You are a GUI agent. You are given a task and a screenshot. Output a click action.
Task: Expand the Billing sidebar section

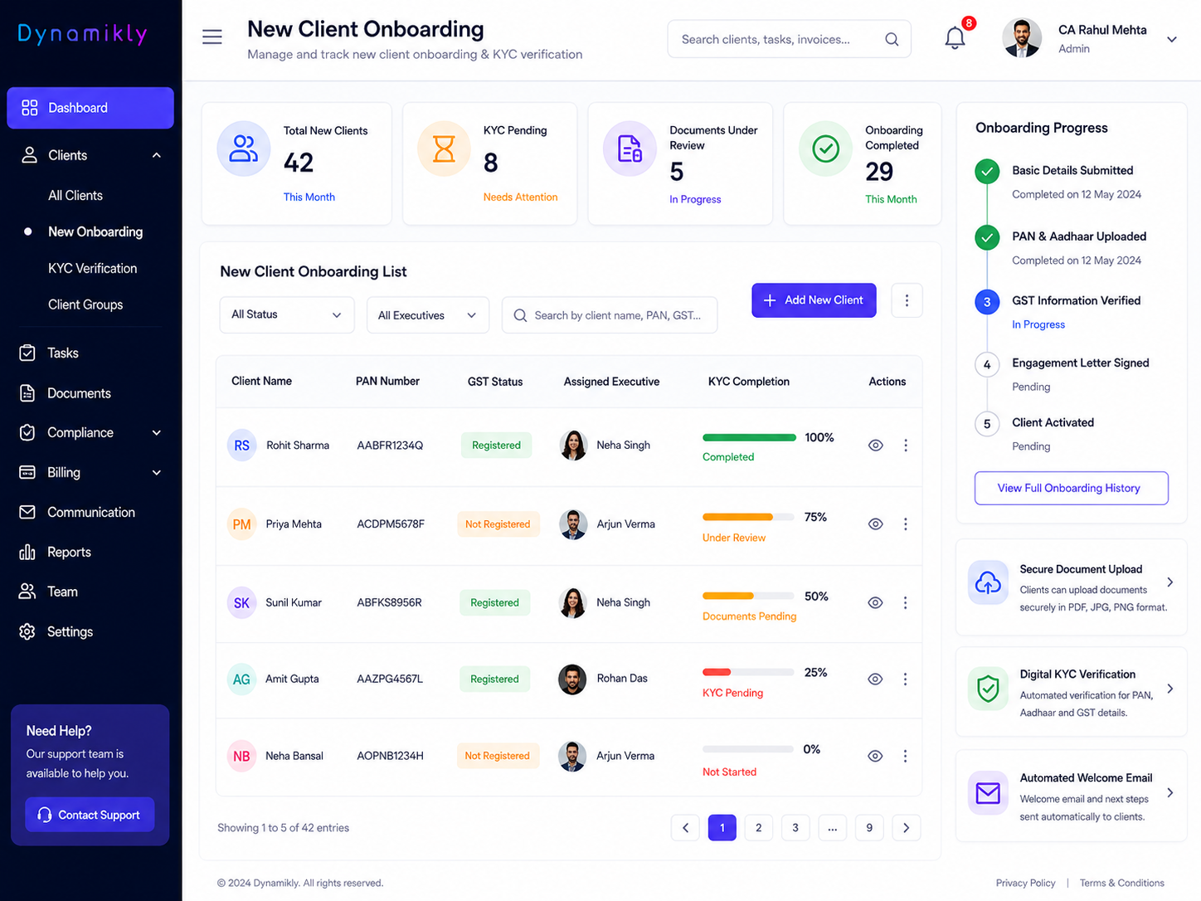[x=157, y=473]
